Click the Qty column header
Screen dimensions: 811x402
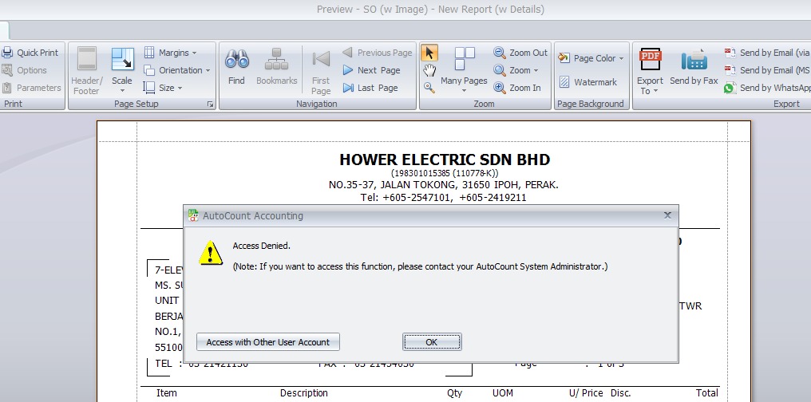click(455, 393)
